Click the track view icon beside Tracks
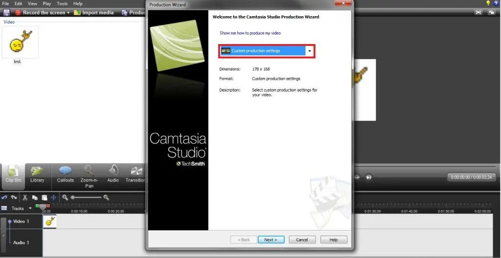 4,208
